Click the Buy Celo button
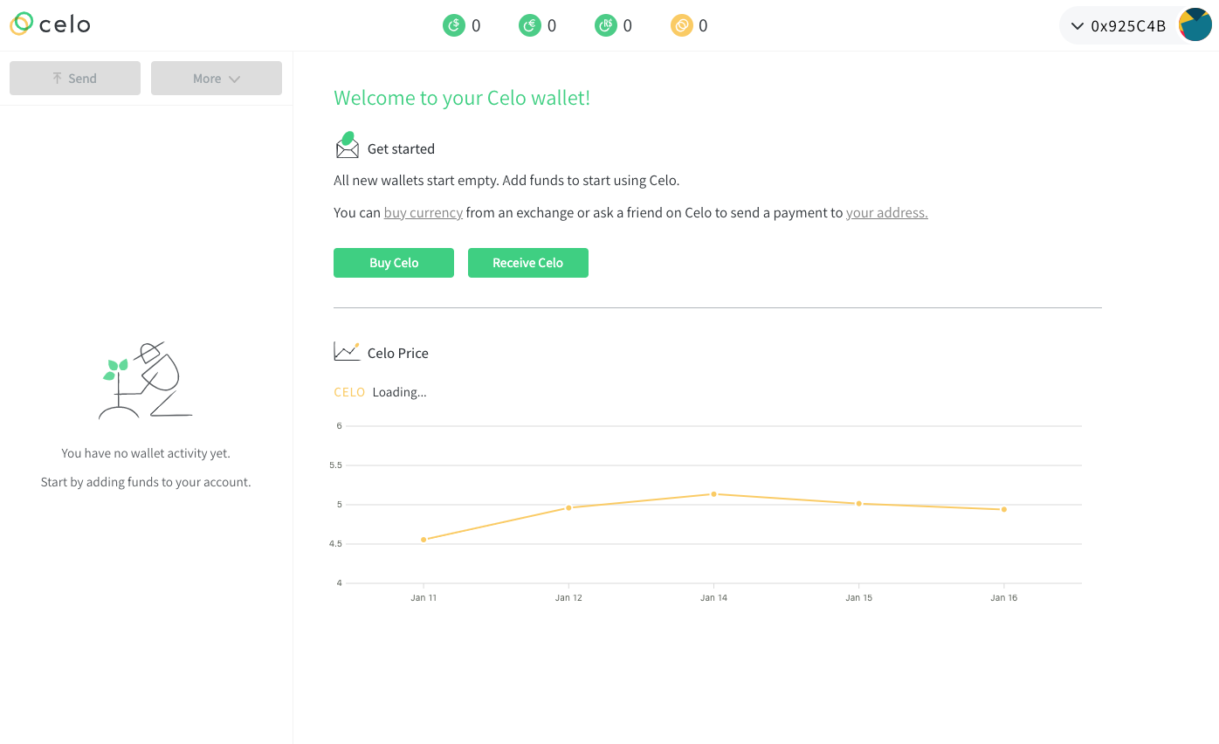The height and width of the screenshot is (744, 1219). click(394, 263)
